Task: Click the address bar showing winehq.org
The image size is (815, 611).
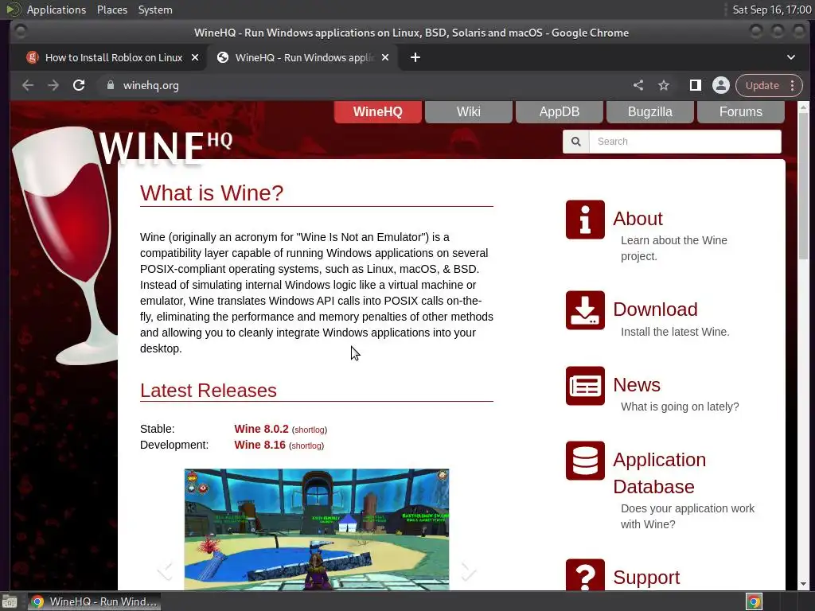Action: pyautogui.click(x=364, y=85)
